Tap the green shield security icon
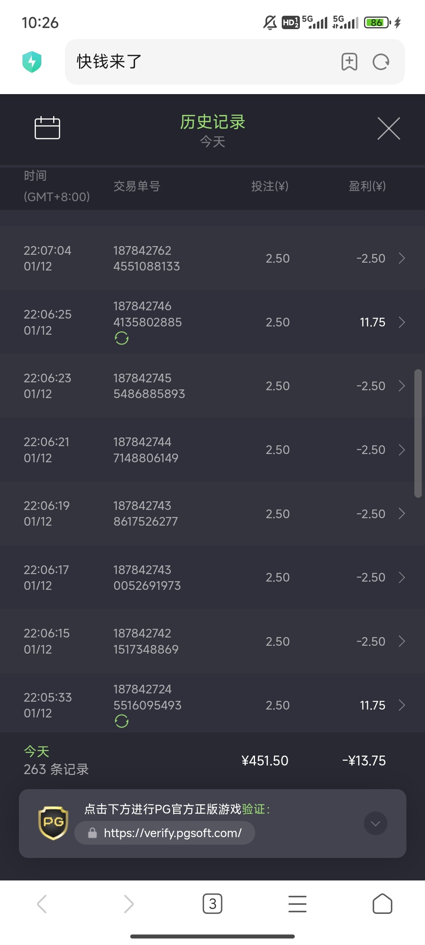Viewport: 425px width, 945px height. [x=32, y=62]
